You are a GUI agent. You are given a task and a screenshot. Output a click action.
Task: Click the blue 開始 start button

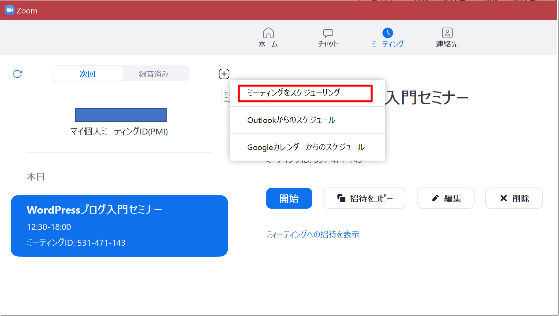point(289,198)
